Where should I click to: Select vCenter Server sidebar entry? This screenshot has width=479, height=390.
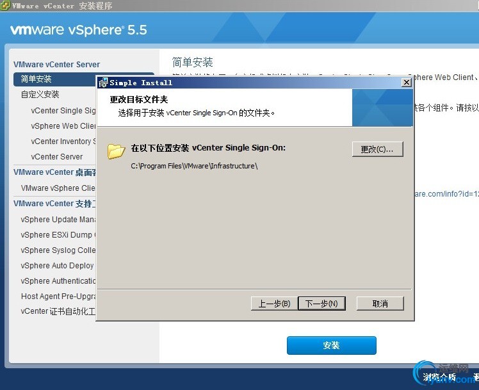coord(57,157)
